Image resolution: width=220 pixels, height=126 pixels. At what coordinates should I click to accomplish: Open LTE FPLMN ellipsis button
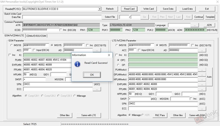click(x=202, y=89)
